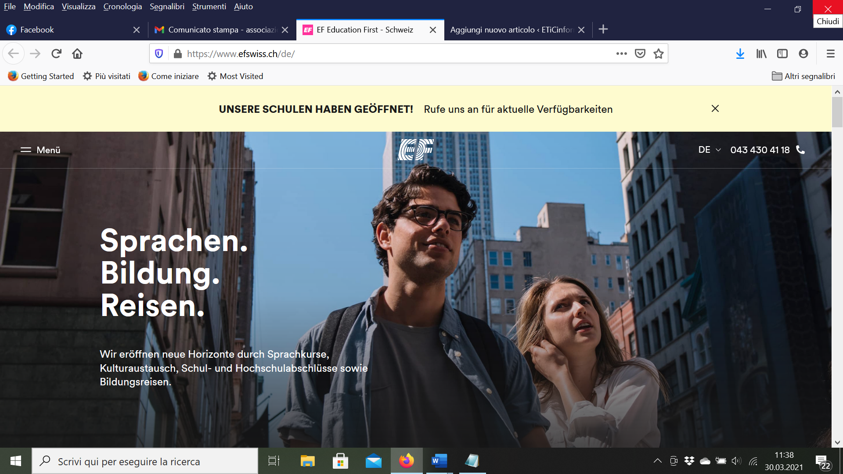This screenshot has height=474, width=843.
Task: Show hidden system tray icons
Action: pos(657,461)
